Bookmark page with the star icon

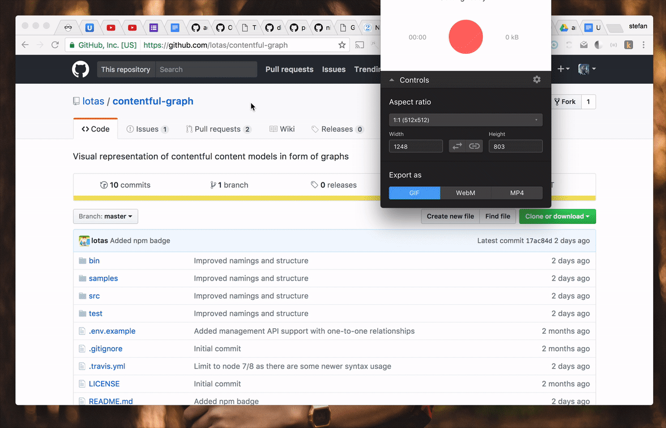pos(342,45)
